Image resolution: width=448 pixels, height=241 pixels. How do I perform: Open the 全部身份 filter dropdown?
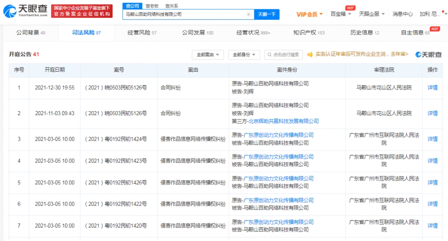pyautogui.click(x=244, y=55)
